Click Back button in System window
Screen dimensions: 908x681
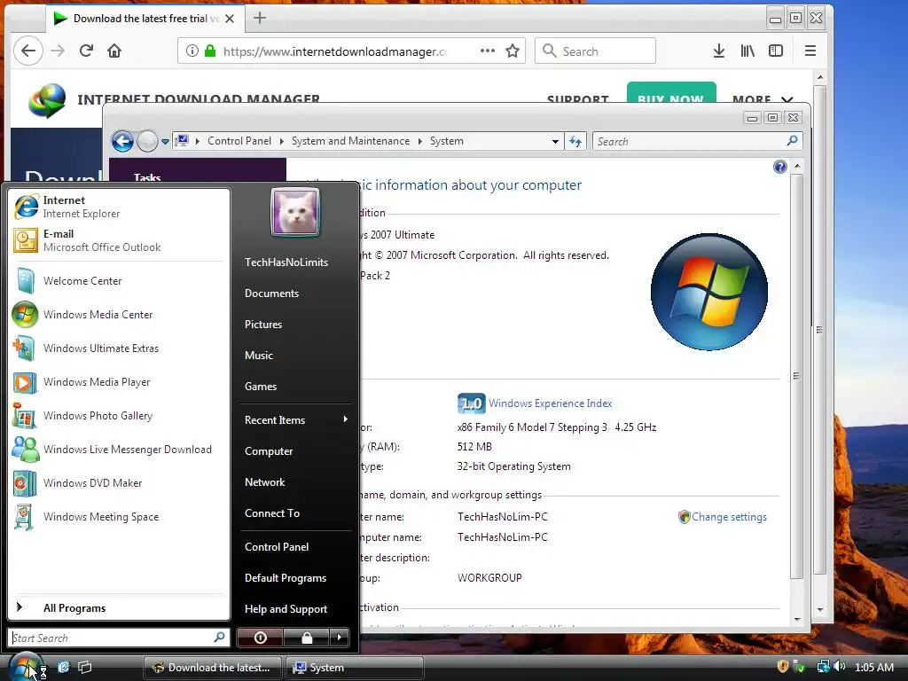122,141
